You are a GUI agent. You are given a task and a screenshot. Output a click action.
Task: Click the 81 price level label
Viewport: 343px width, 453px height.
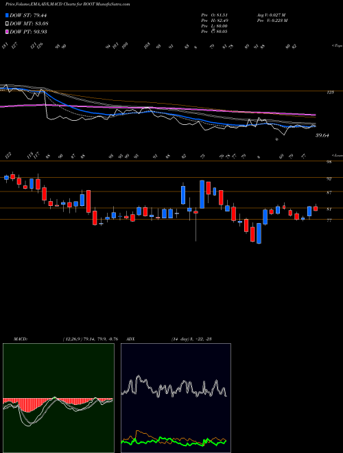(329, 209)
